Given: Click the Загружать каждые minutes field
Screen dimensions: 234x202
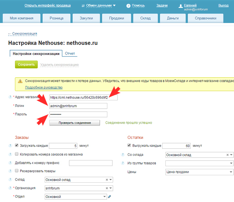Looking at the screenshot, I should [x=63, y=146].
